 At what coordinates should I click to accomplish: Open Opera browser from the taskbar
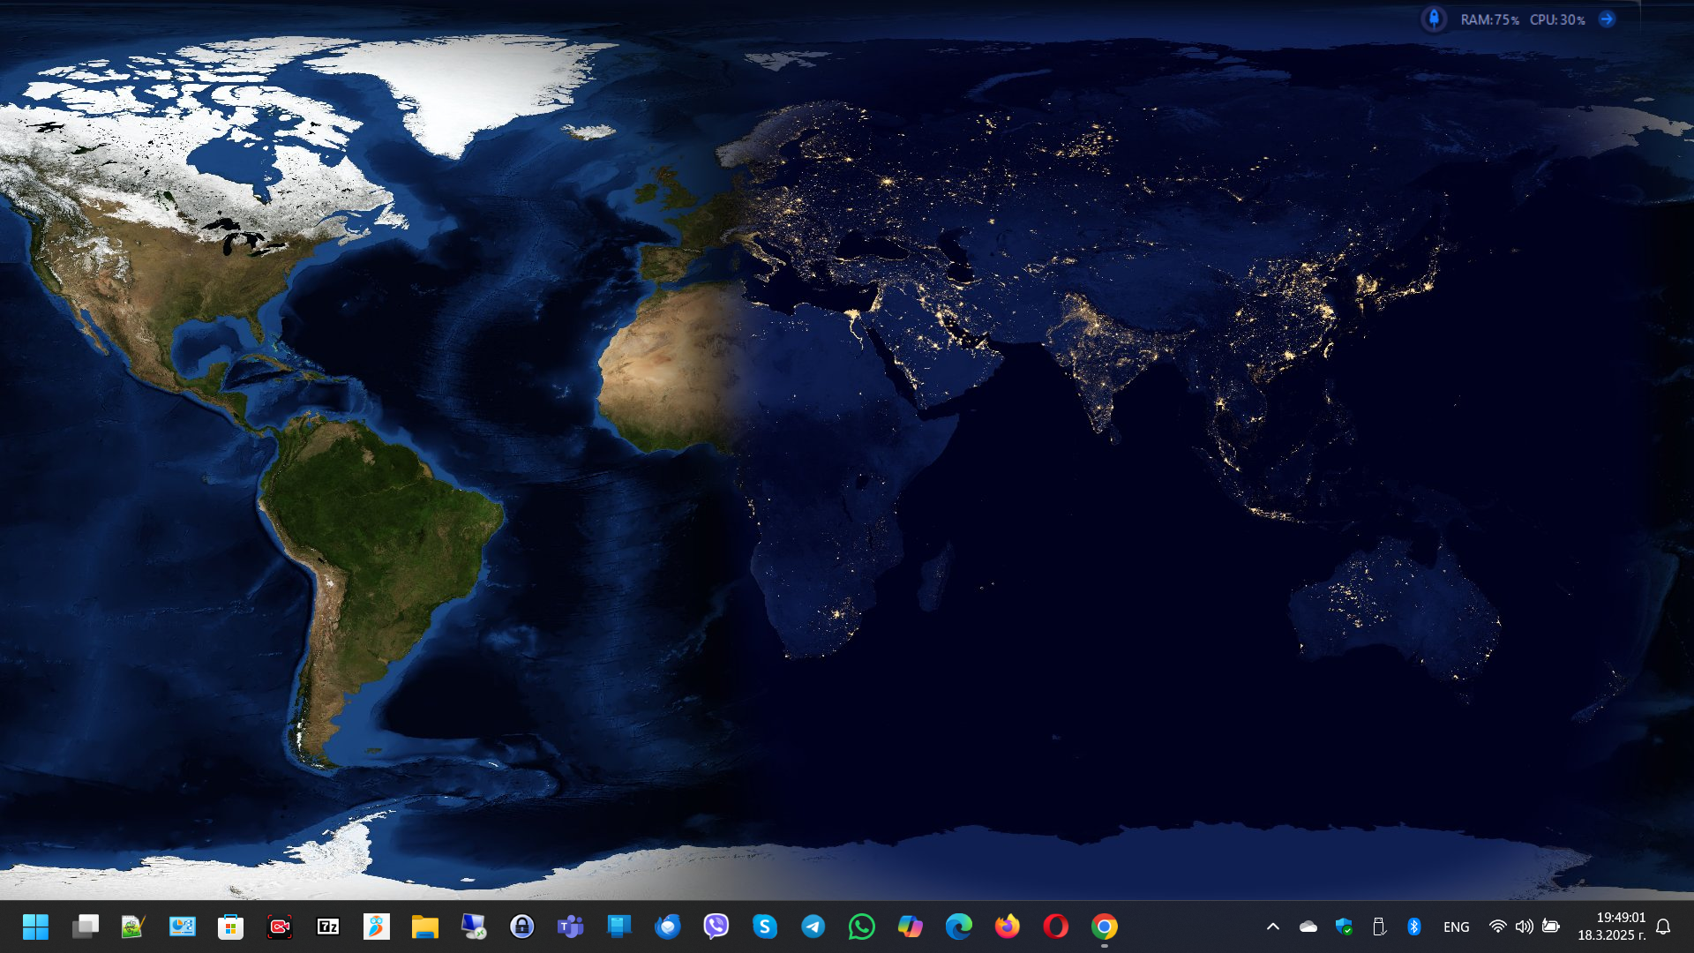(1056, 927)
